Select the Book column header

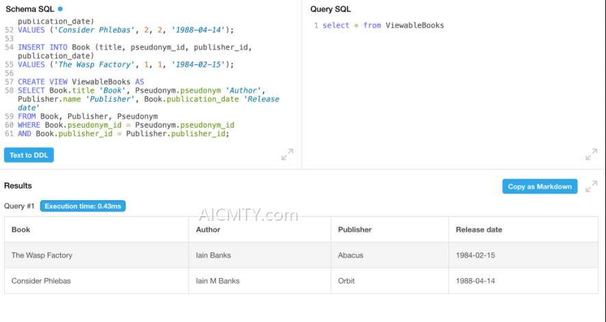pos(21,230)
